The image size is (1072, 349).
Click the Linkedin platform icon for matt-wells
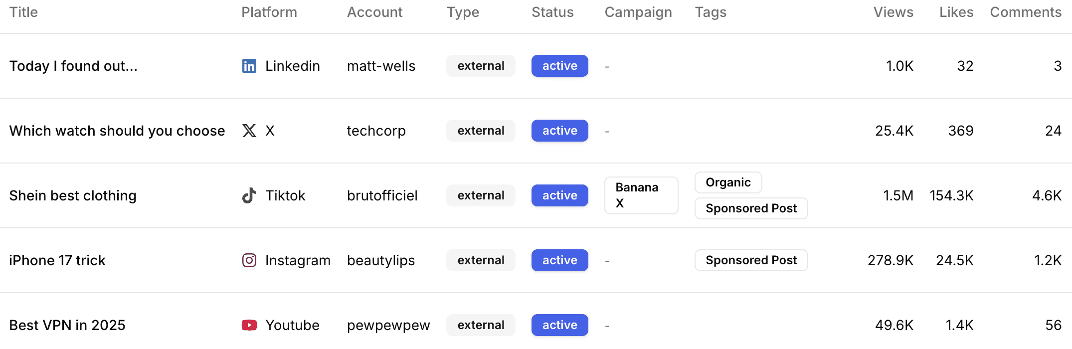[x=249, y=65]
